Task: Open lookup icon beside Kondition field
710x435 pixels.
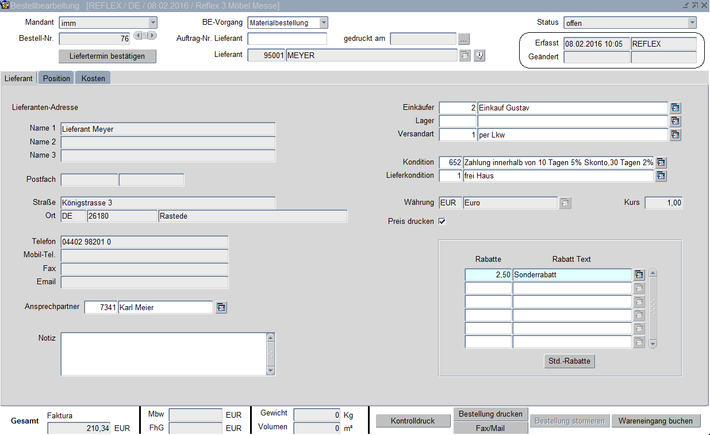Action: [x=662, y=163]
